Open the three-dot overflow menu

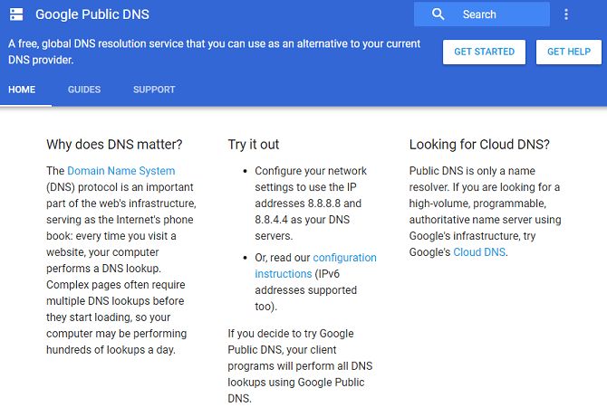pos(566,14)
